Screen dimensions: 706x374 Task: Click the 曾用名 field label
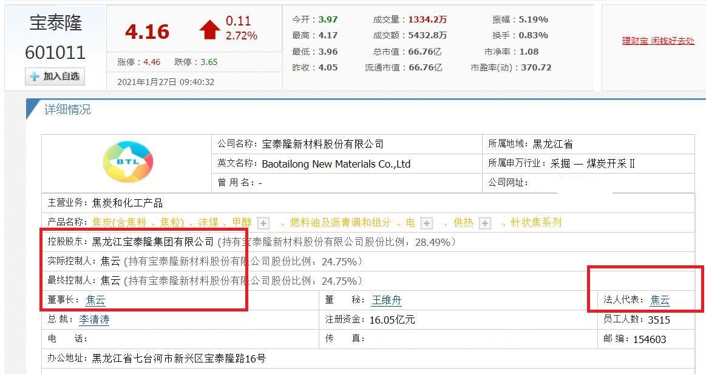pos(236,183)
